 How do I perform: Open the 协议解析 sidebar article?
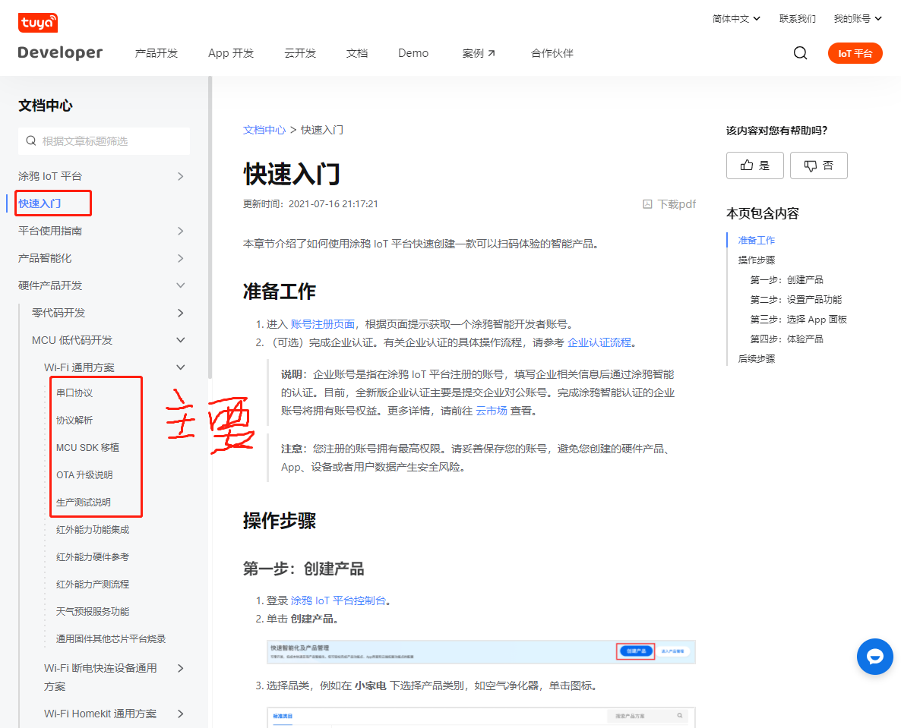pyautogui.click(x=74, y=421)
